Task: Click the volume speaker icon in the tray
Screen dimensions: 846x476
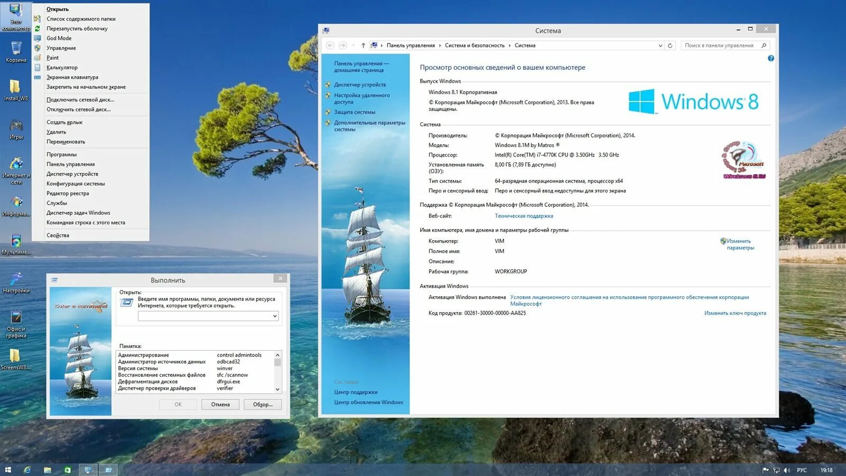Action: 787,470
